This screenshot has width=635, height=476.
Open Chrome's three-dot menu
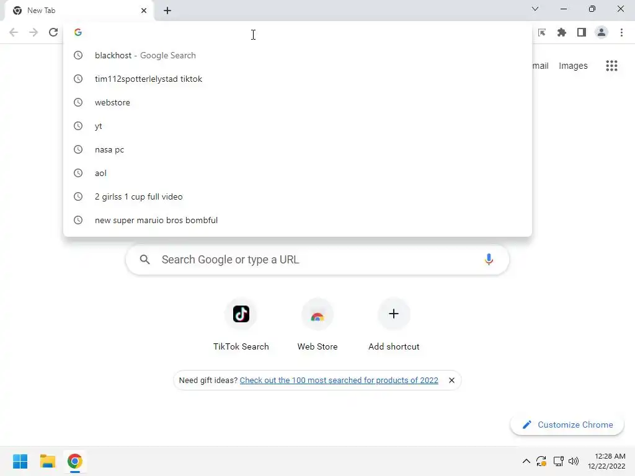pos(621,32)
